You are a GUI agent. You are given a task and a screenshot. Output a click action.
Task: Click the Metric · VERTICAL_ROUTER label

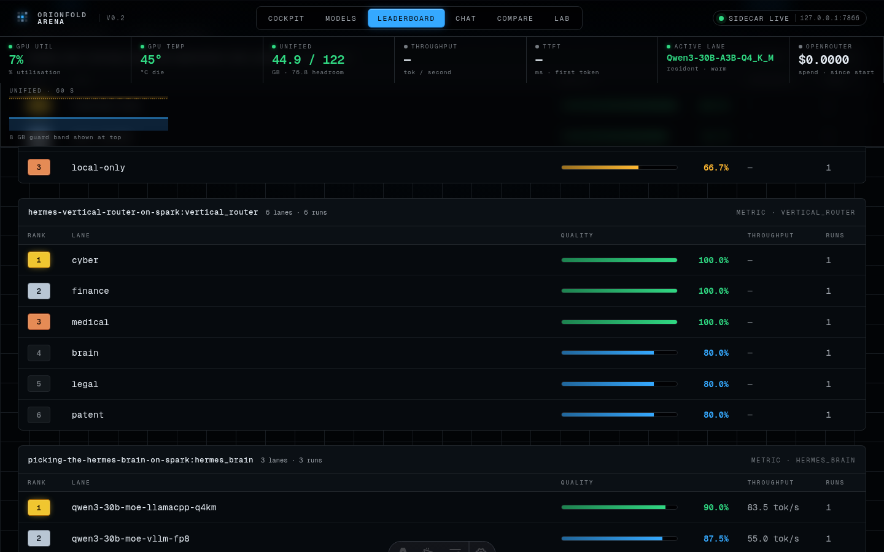(x=796, y=213)
